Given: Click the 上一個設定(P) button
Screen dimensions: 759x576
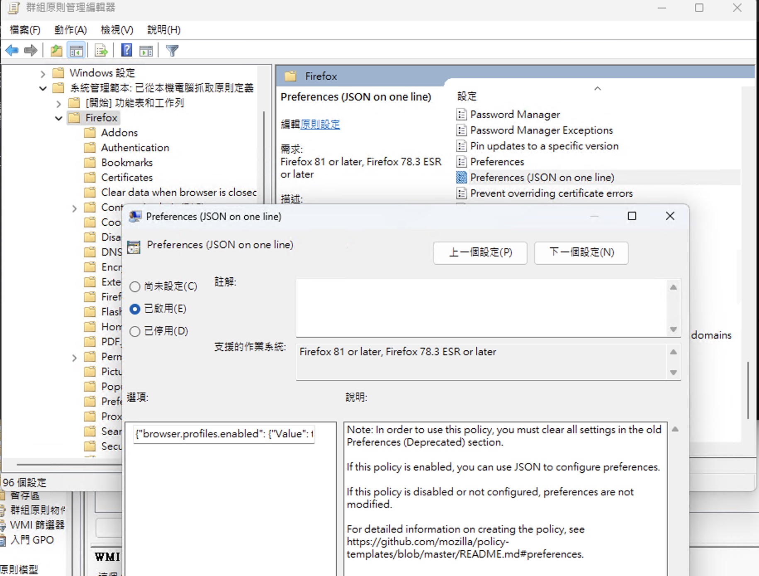Looking at the screenshot, I should point(480,253).
